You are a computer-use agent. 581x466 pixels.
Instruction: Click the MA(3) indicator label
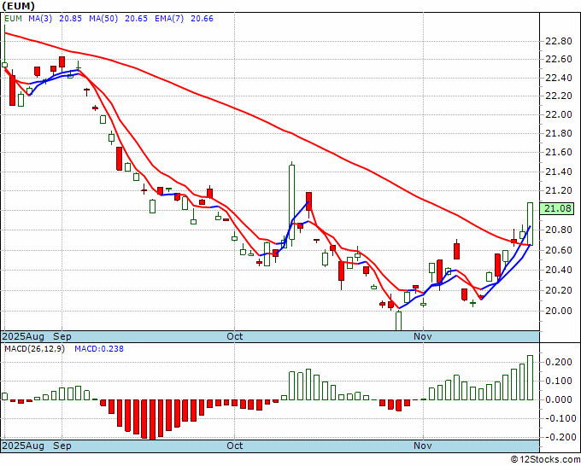pos(40,19)
